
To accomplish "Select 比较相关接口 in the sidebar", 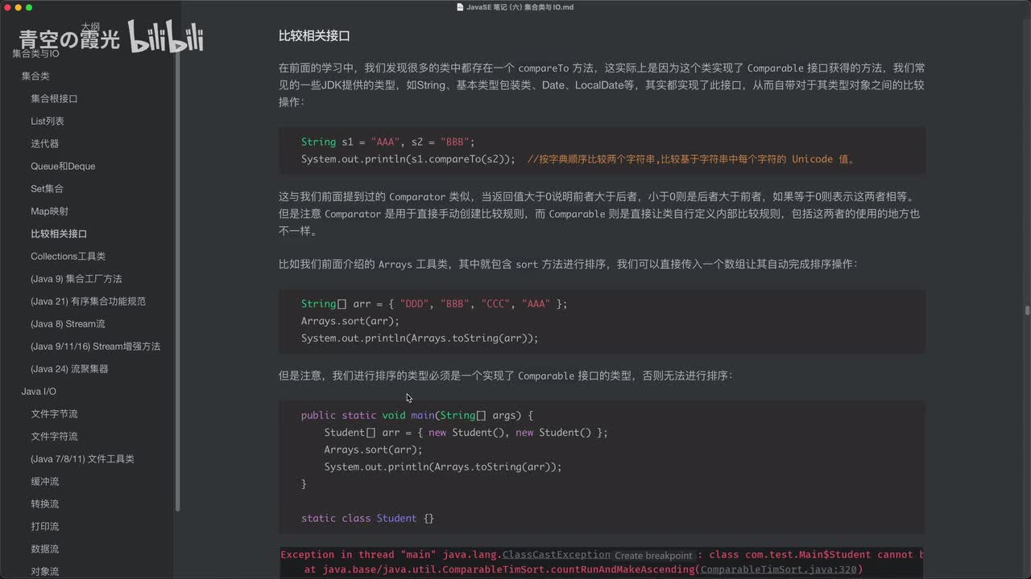I will 59,233.
